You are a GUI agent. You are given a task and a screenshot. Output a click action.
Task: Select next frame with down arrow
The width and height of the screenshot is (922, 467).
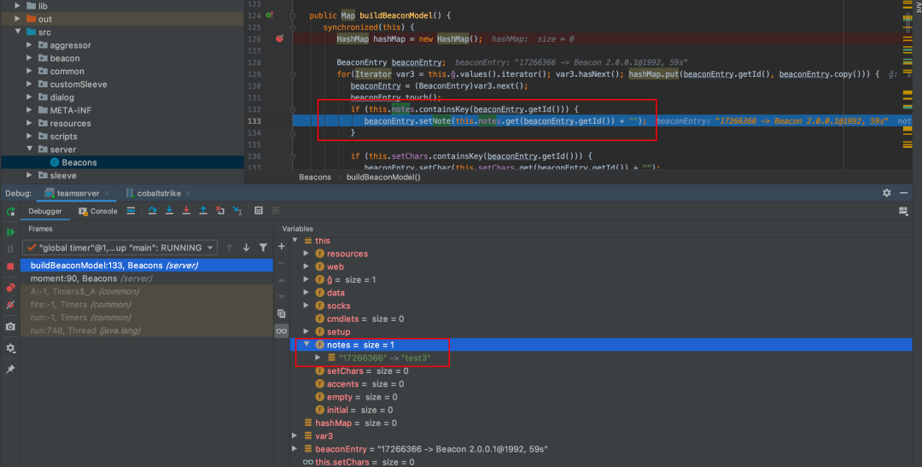tap(247, 248)
